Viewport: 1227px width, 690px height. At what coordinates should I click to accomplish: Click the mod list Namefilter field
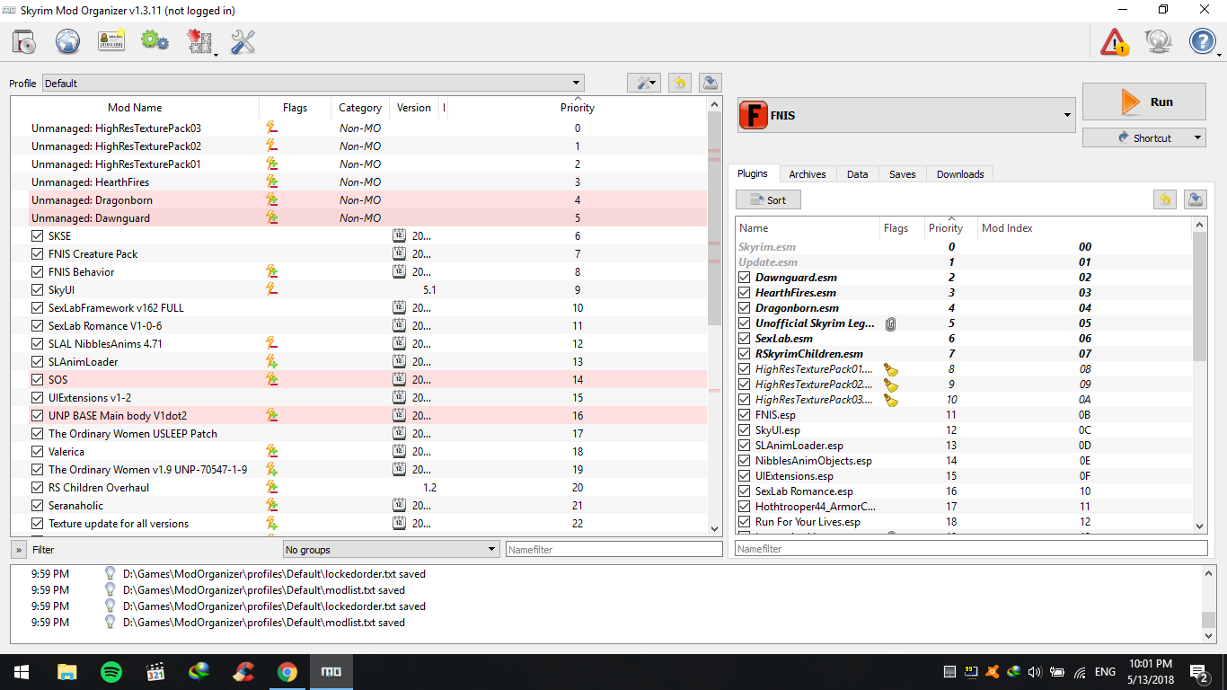pos(613,549)
